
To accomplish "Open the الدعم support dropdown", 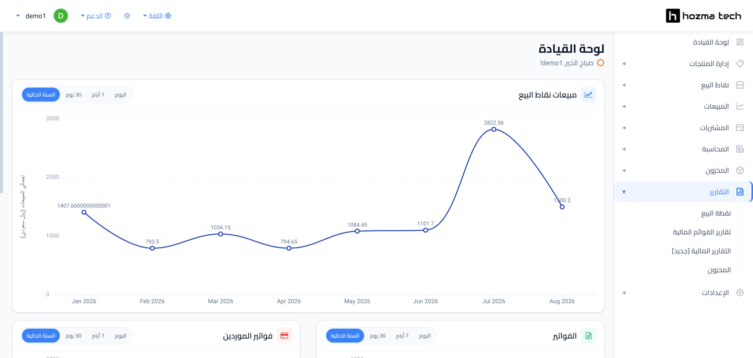I will [96, 16].
